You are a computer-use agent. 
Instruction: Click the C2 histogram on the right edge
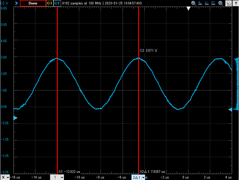236,84
